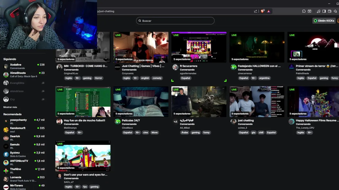Click the Árabe tag under Ali_Mikel stream
The height and width of the screenshot is (190, 339).
(185, 132)
